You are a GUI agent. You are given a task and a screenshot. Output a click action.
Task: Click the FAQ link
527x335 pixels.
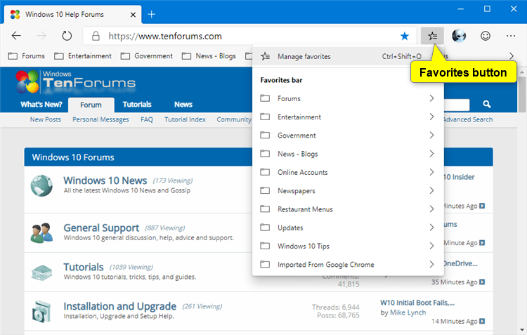147,119
